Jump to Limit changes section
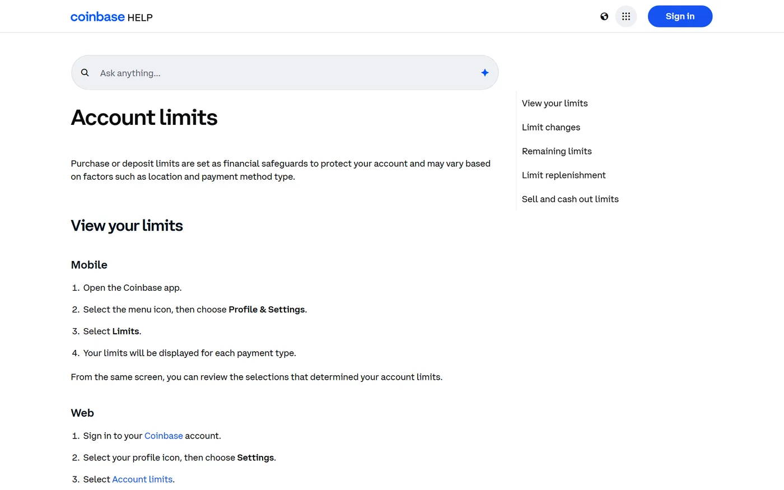Viewport: 784px width, 490px height. [551, 128]
